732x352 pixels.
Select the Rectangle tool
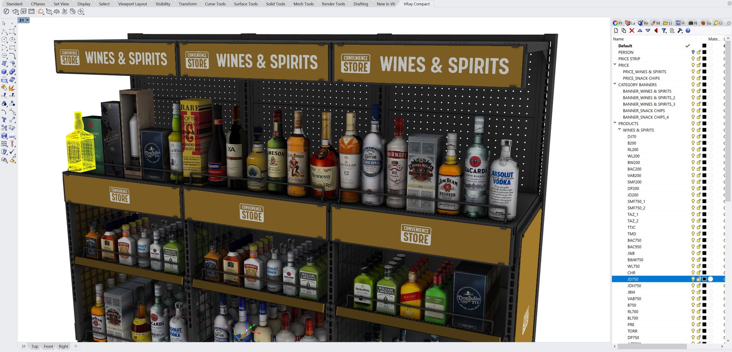12,48
